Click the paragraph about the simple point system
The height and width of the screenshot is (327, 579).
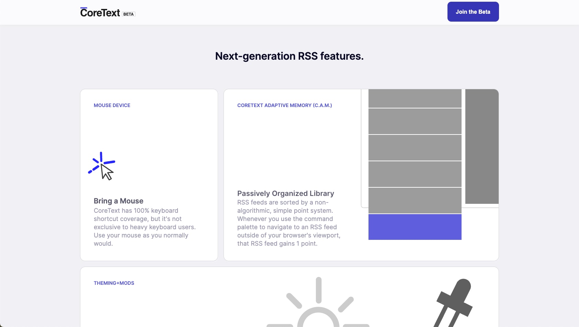[289, 223]
